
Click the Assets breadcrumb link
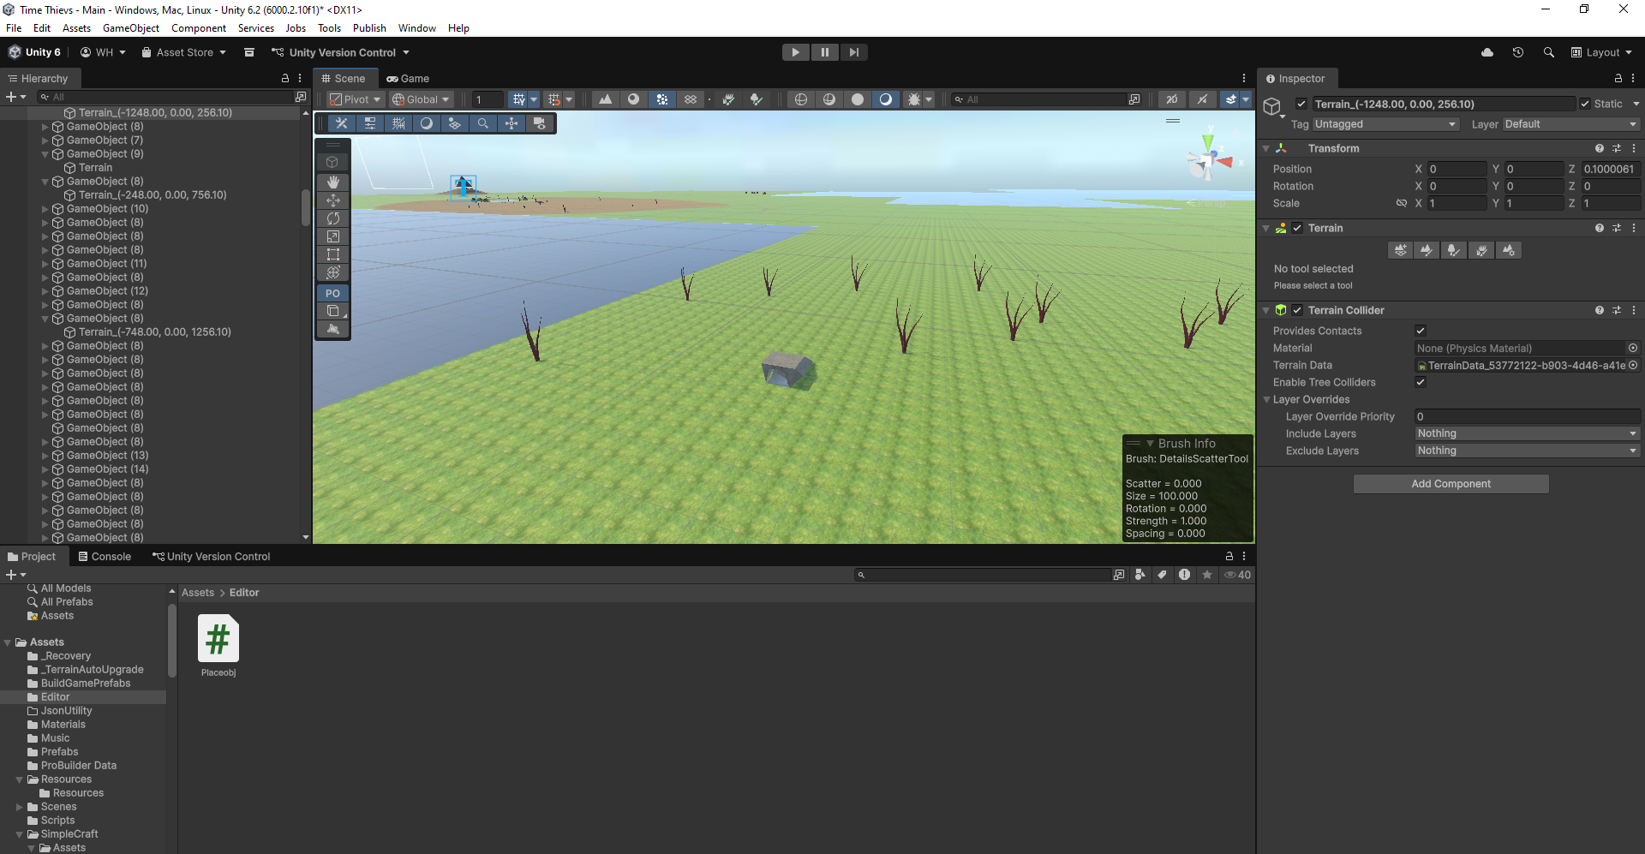198,593
